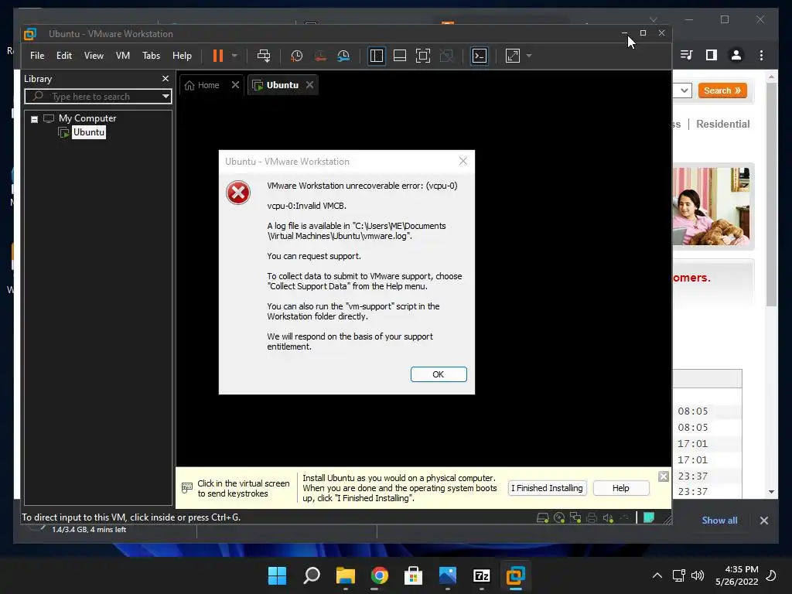This screenshot has height=594, width=792.
Task: Click the browser media controls icon
Action: pyautogui.click(x=687, y=55)
